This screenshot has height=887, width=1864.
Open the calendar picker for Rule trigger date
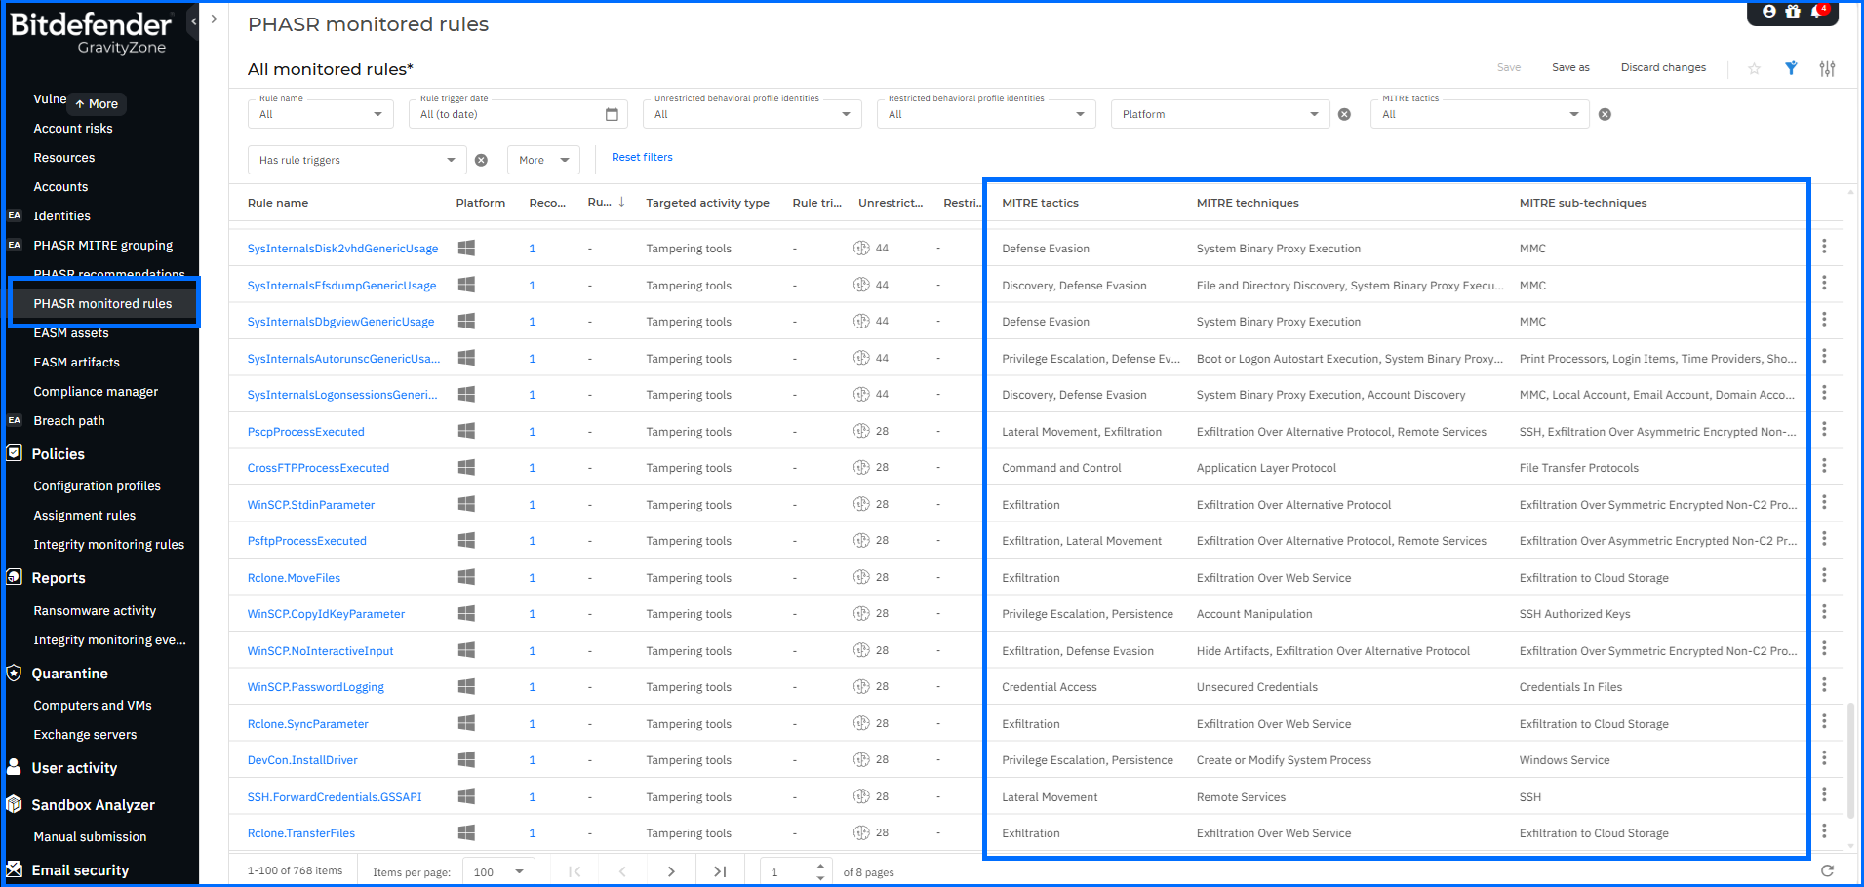[612, 114]
